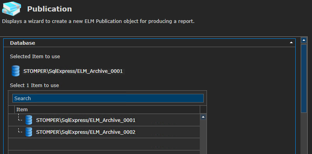
Task: Select STOMPER\SqlExpress/ELM_Archive_0001 in the item list
Action: tap(104, 120)
